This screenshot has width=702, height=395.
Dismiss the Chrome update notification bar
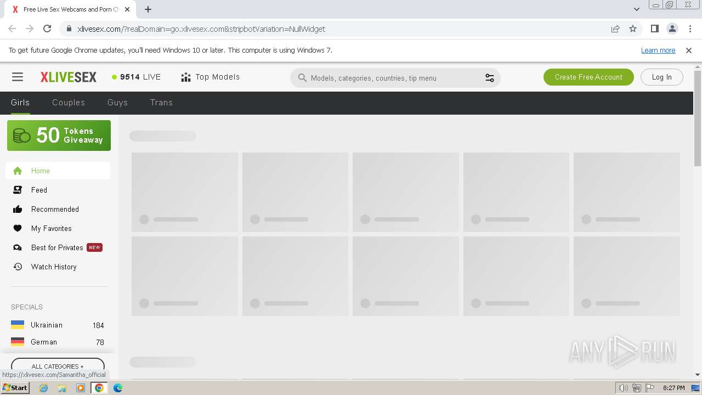(689, 50)
